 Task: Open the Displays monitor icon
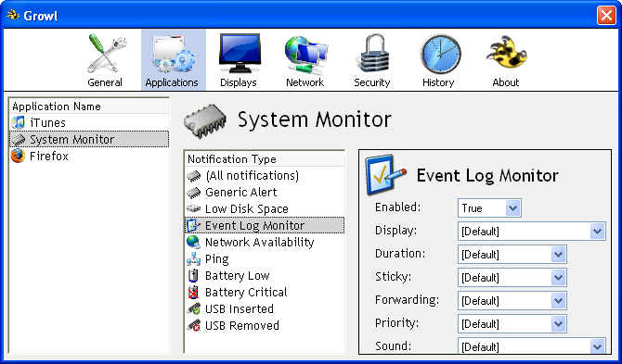[240, 54]
